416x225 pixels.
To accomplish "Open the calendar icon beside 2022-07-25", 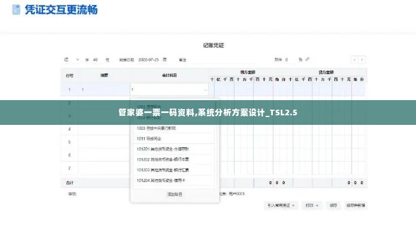I will (165, 60).
